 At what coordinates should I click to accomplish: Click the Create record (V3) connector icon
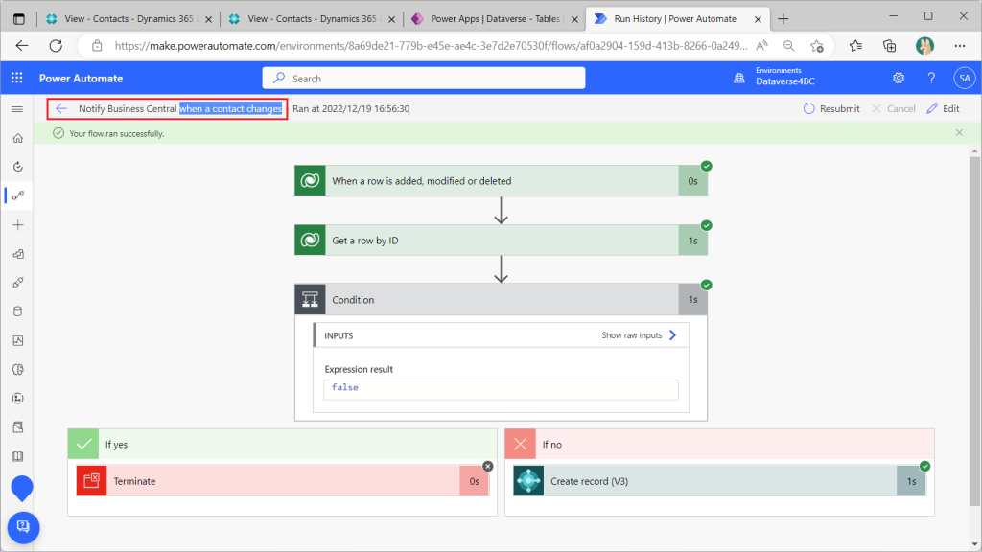528,481
